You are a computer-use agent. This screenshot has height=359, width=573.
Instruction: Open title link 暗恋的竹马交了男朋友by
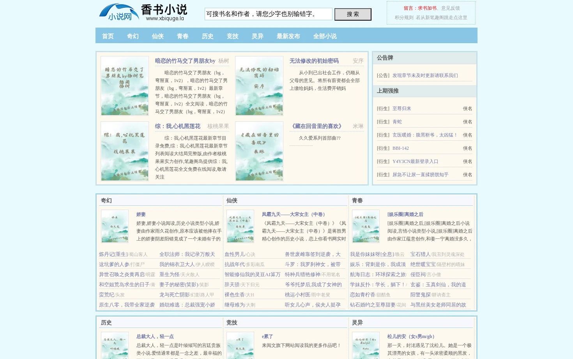185,61
